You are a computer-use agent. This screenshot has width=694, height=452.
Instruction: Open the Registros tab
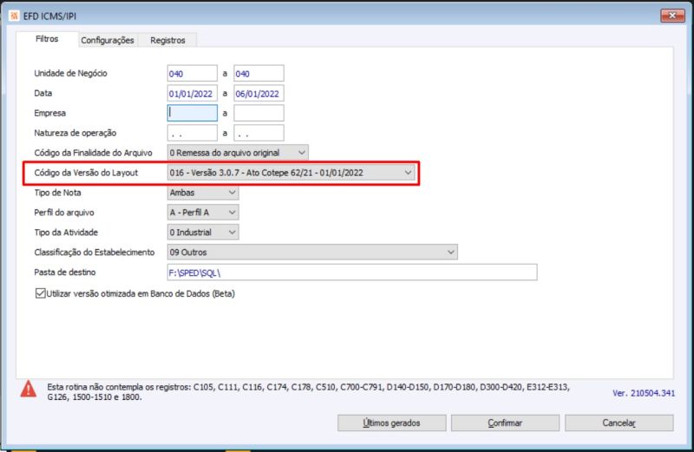(x=167, y=40)
